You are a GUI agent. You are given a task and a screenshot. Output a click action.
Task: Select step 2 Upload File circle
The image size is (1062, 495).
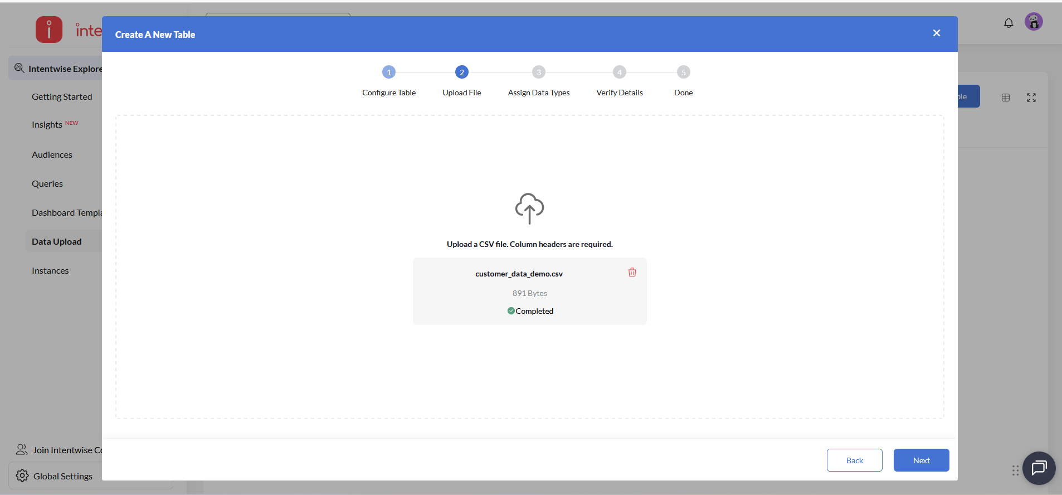(462, 72)
